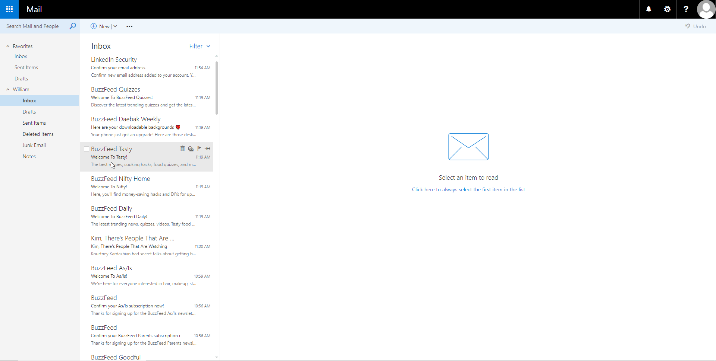This screenshot has width=716, height=361.
Task: Open the Deleted Items folder
Action: click(38, 134)
